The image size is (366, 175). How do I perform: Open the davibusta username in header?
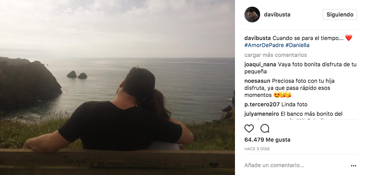pos(277,15)
